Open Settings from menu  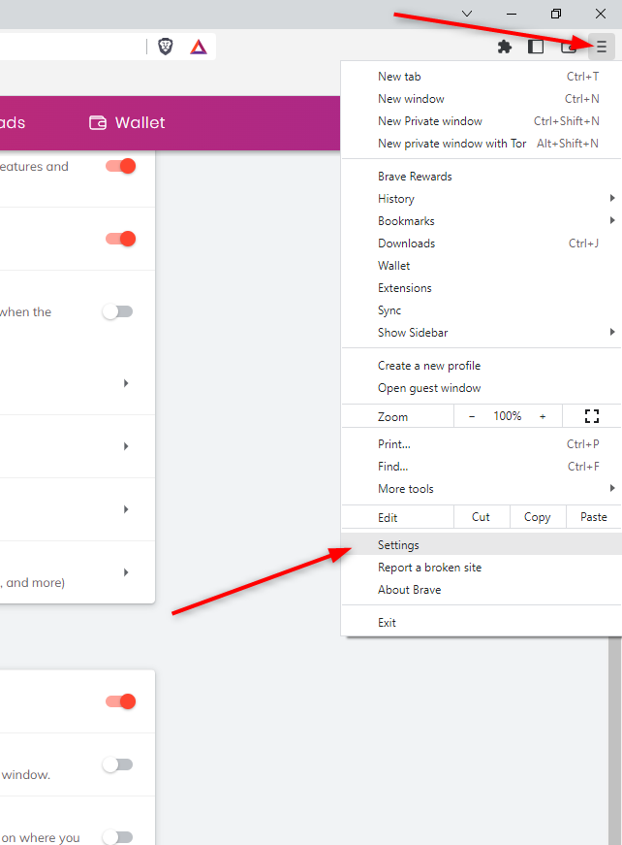[481, 545]
